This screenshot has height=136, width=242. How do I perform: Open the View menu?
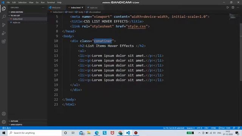[x=31, y=2]
